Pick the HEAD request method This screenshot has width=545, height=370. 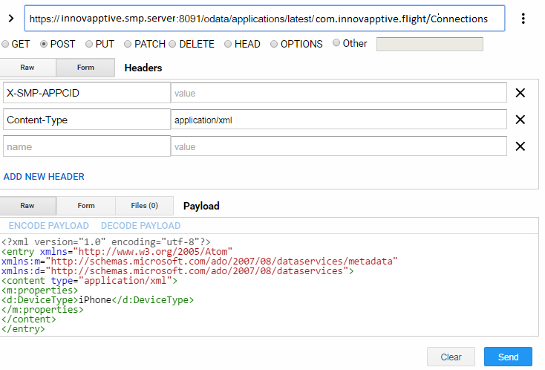tap(228, 44)
